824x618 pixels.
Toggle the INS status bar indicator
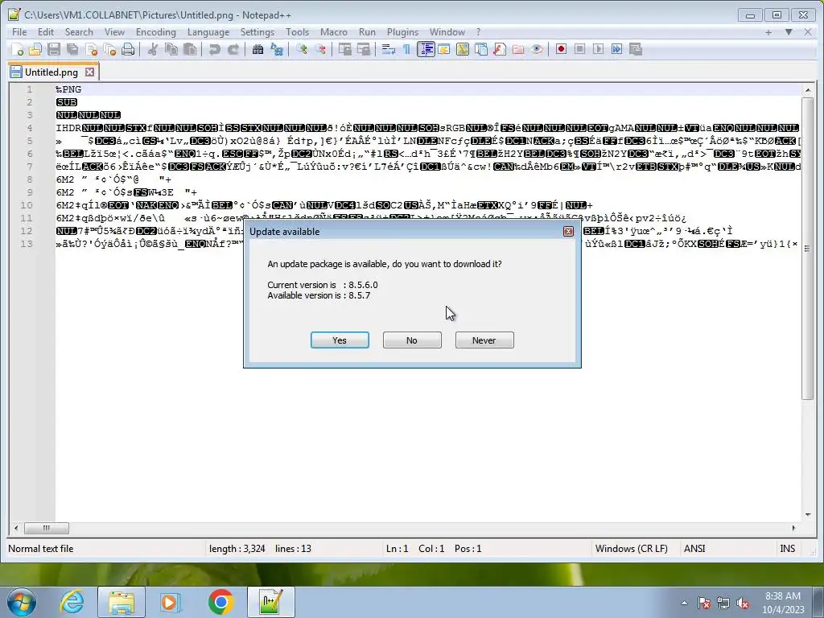(787, 549)
